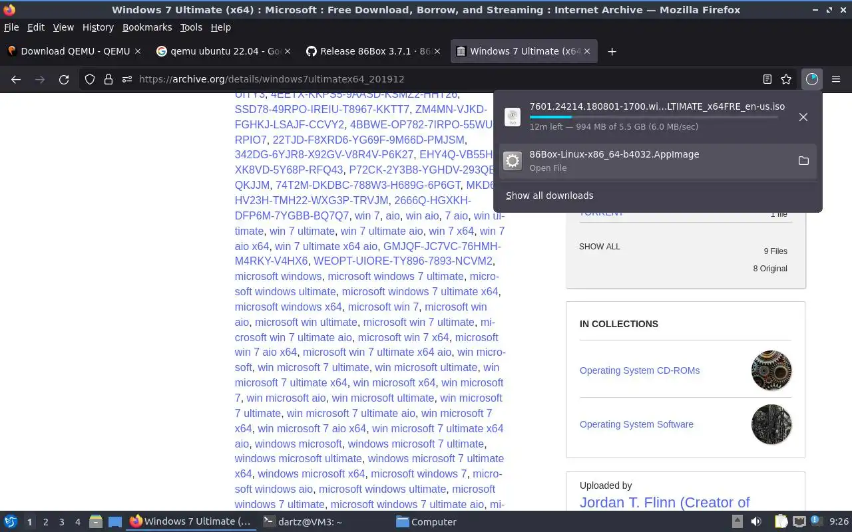Click the '9 Files' count text
The image size is (852, 532).
pos(775,251)
